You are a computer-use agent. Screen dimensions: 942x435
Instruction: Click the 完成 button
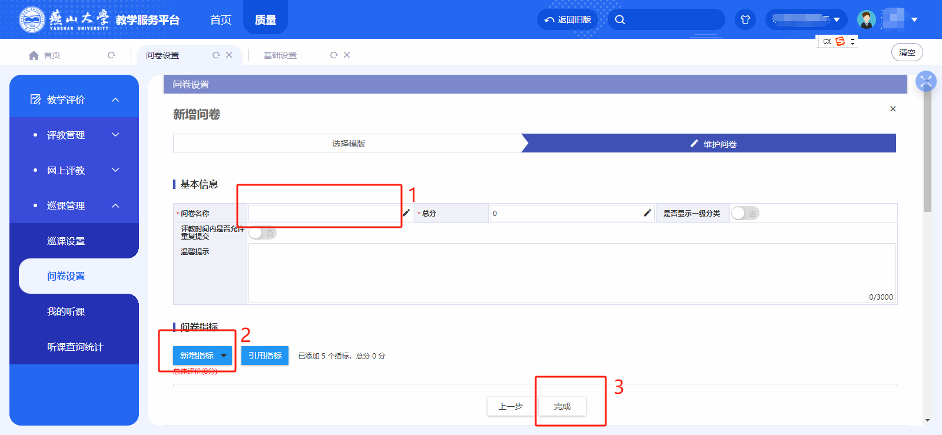click(x=562, y=406)
